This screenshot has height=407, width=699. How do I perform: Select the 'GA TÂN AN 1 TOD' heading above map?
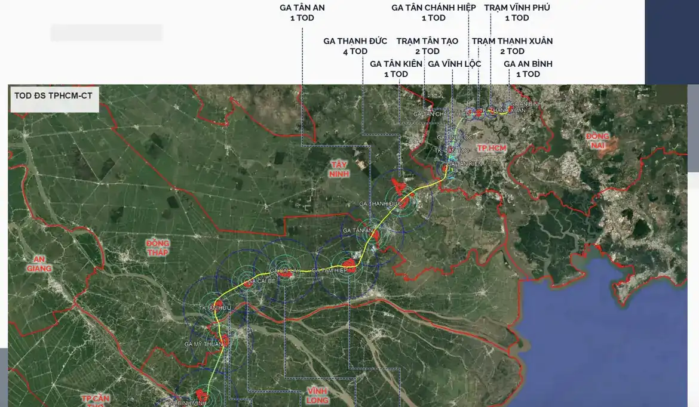pyautogui.click(x=302, y=13)
